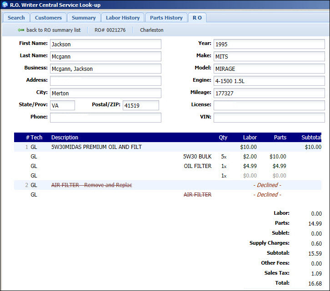Select the 5W30MIDAS PREMIUM OIL row
The height and width of the screenshot is (291, 330).
tap(96, 147)
